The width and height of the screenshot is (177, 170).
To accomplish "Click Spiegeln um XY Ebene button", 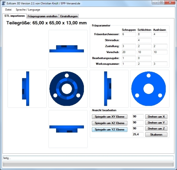I will coord(109,117).
